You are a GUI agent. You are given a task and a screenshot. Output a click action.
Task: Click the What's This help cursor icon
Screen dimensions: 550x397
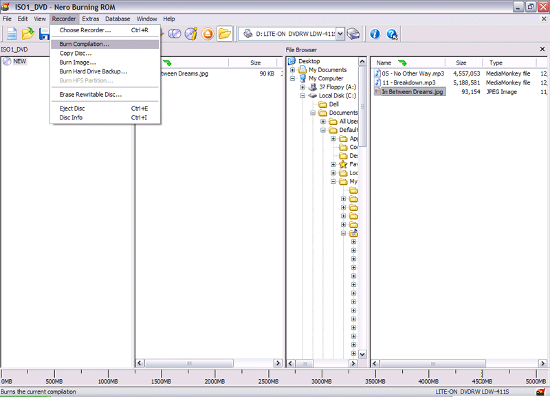coord(392,34)
